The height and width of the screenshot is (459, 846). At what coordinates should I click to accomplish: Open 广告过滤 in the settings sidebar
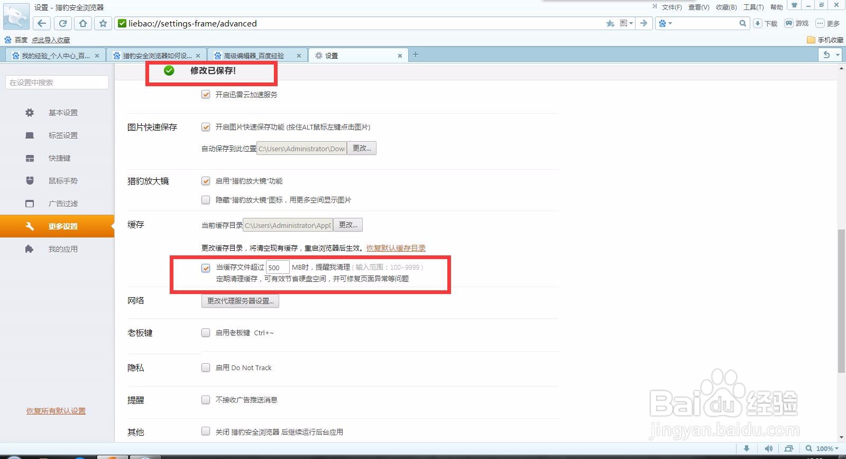click(x=57, y=204)
